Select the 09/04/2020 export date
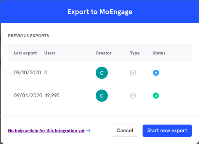The image size is (199, 144). [x=28, y=96]
